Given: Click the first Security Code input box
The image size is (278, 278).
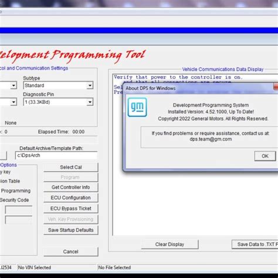Looking at the screenshot, I should (x=19, y=210).
